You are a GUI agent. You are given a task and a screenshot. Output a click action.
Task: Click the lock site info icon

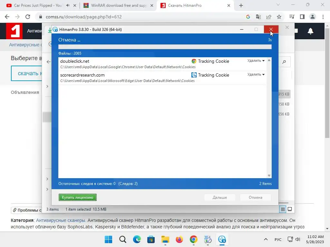coord(41,17)
